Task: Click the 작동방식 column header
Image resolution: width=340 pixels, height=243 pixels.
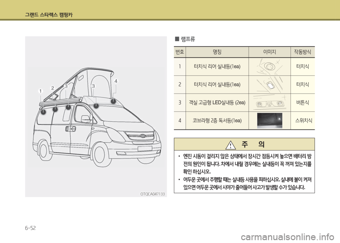Action: pos(302,52)
